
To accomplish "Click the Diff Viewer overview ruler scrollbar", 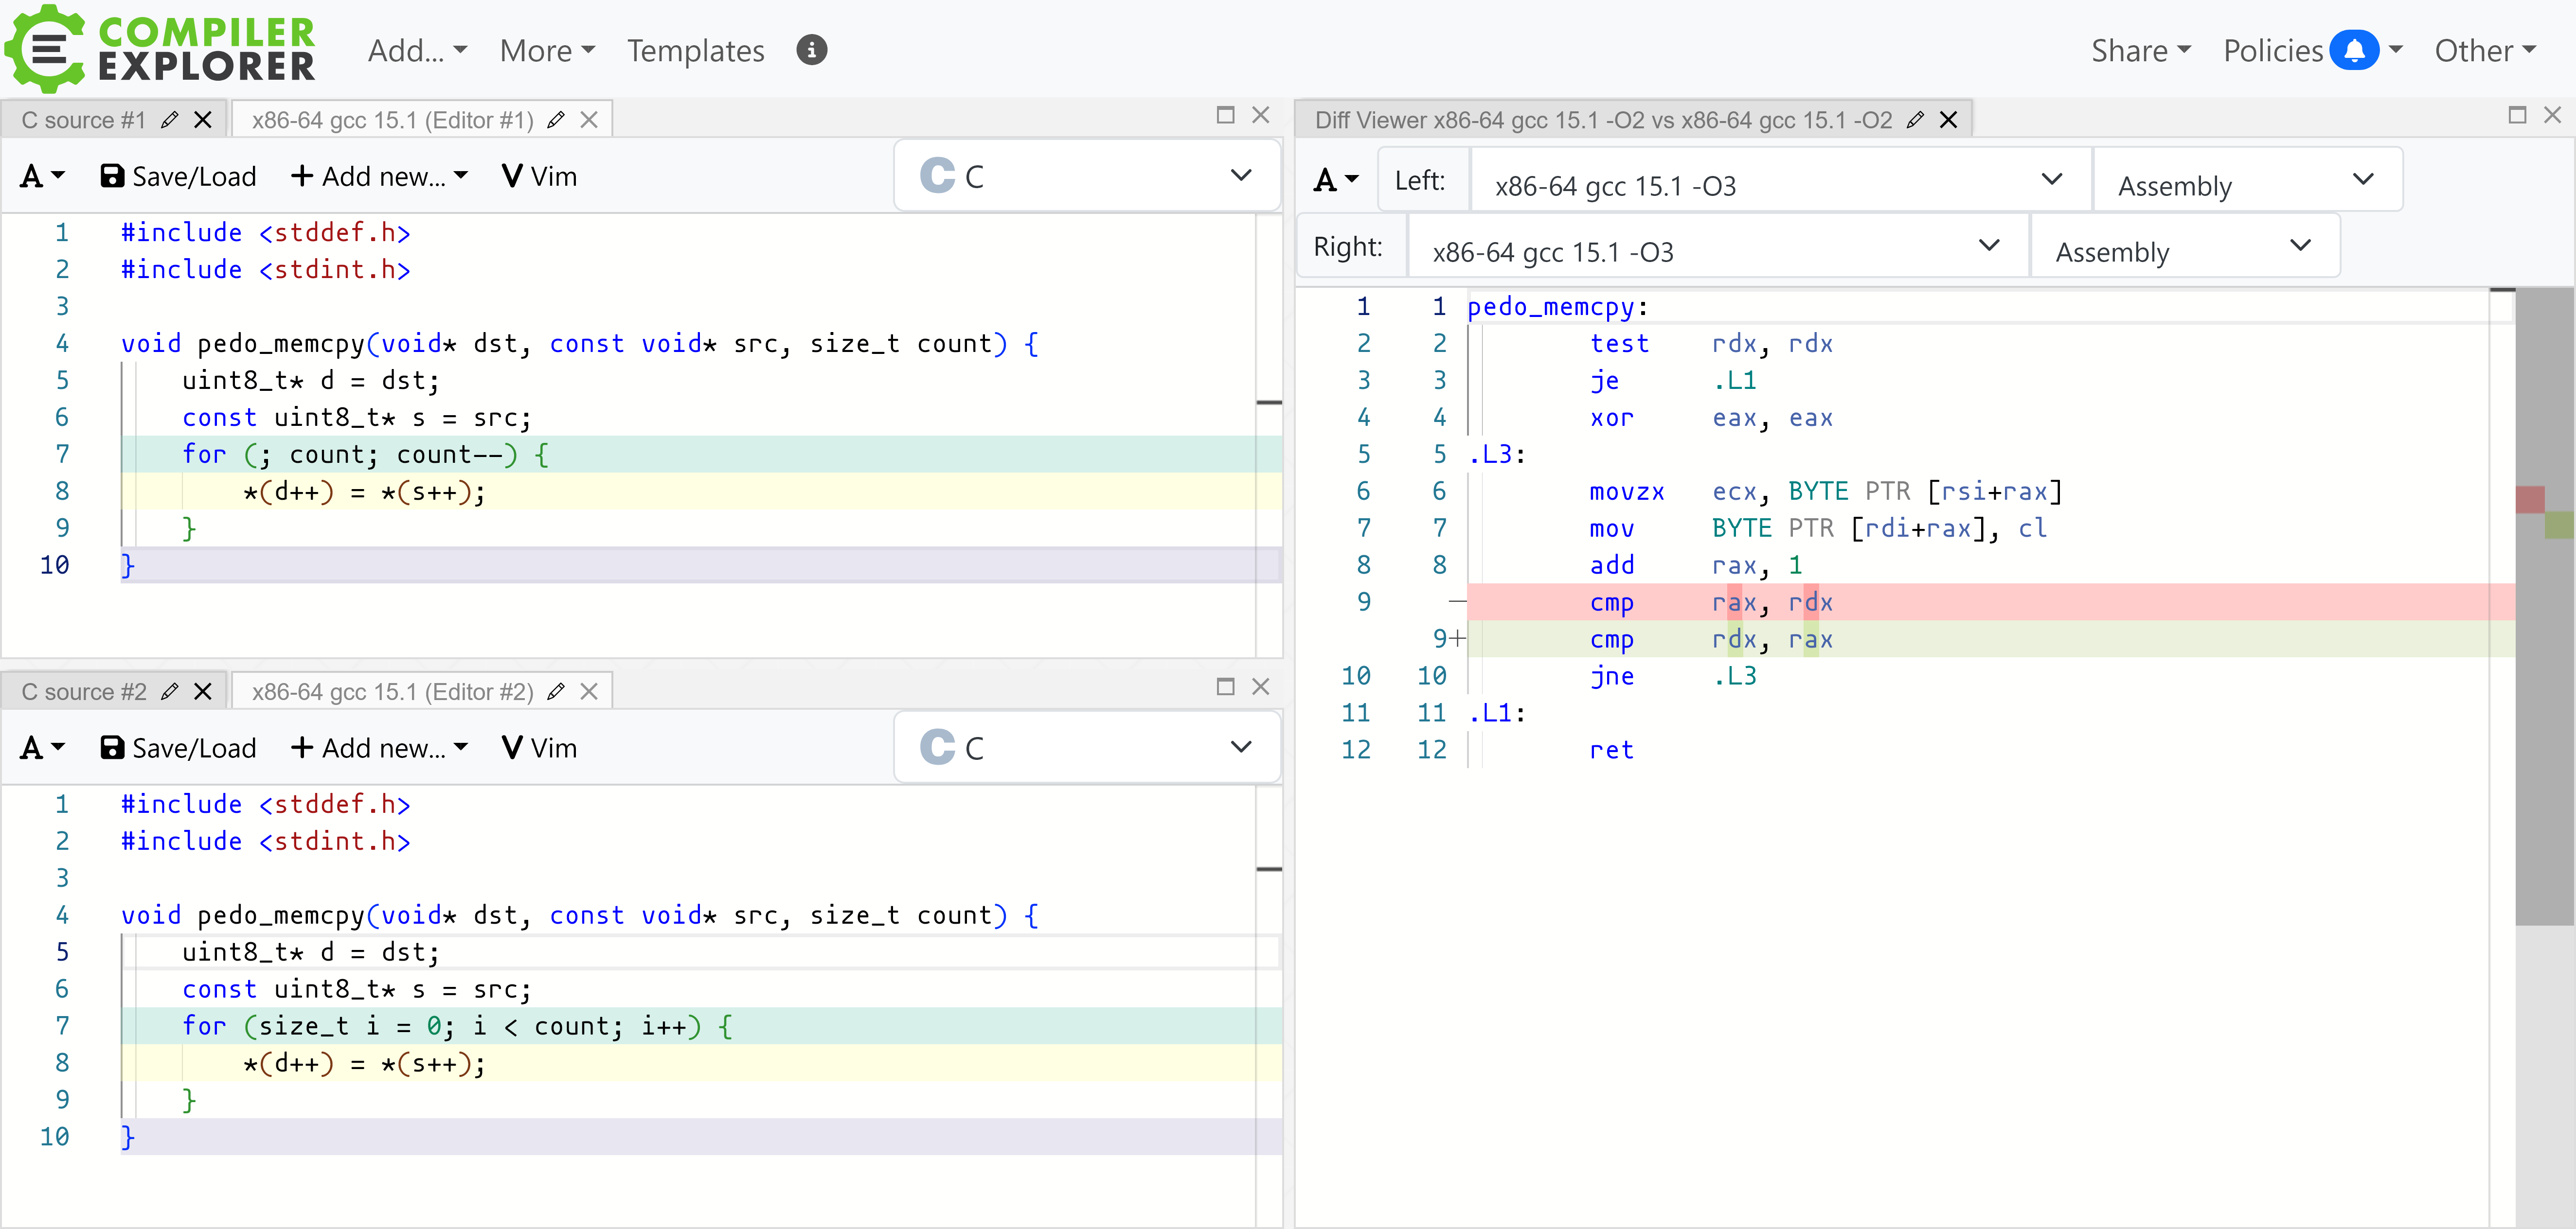I will tap(2544, 606).
